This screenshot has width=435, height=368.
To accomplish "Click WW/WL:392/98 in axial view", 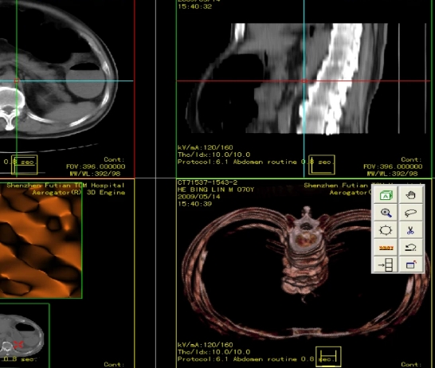I will coord(95,174).
